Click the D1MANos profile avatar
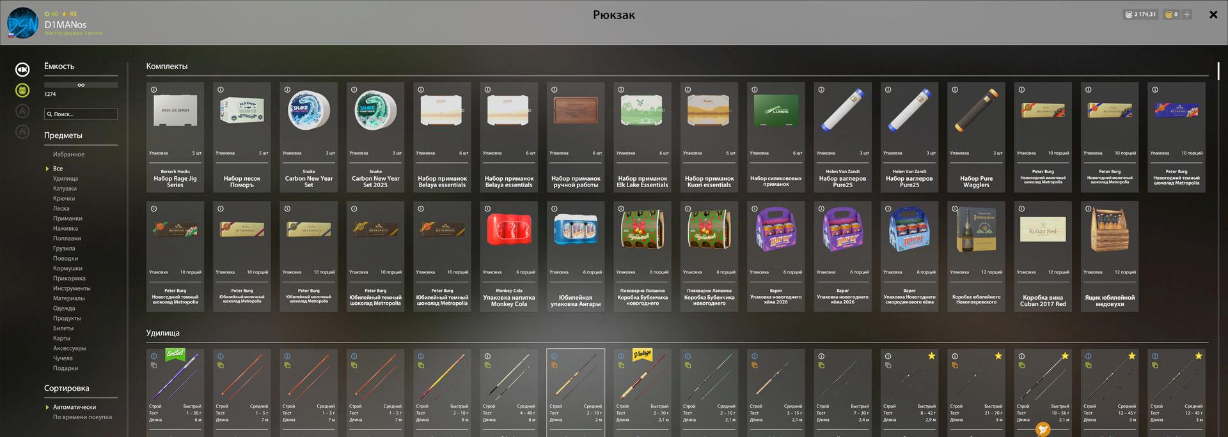 [x=22, y=23]
